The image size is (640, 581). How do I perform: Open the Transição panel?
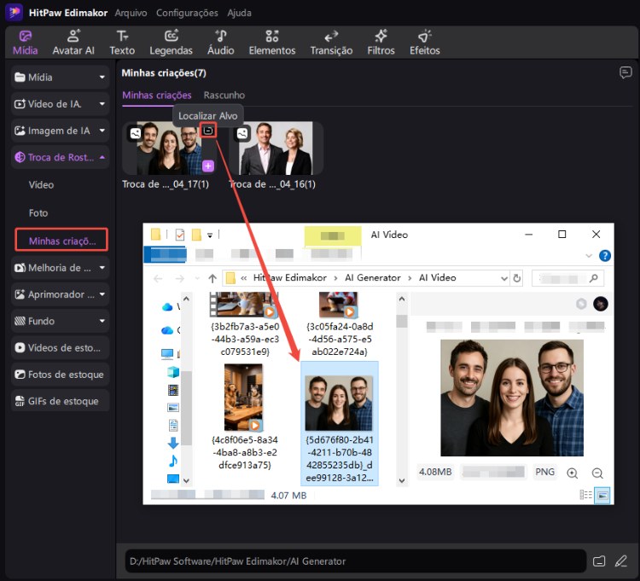[332, 42]
